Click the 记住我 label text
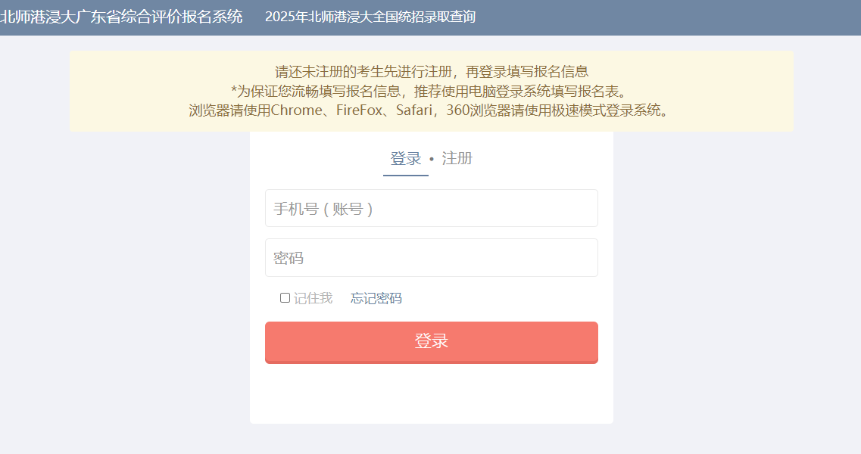 point(313,298)
